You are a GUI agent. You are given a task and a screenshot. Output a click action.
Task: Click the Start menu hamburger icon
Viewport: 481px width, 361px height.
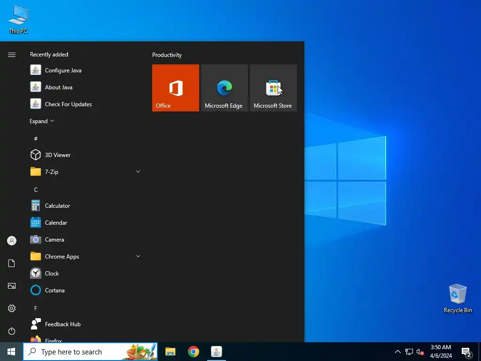point(12,55)
